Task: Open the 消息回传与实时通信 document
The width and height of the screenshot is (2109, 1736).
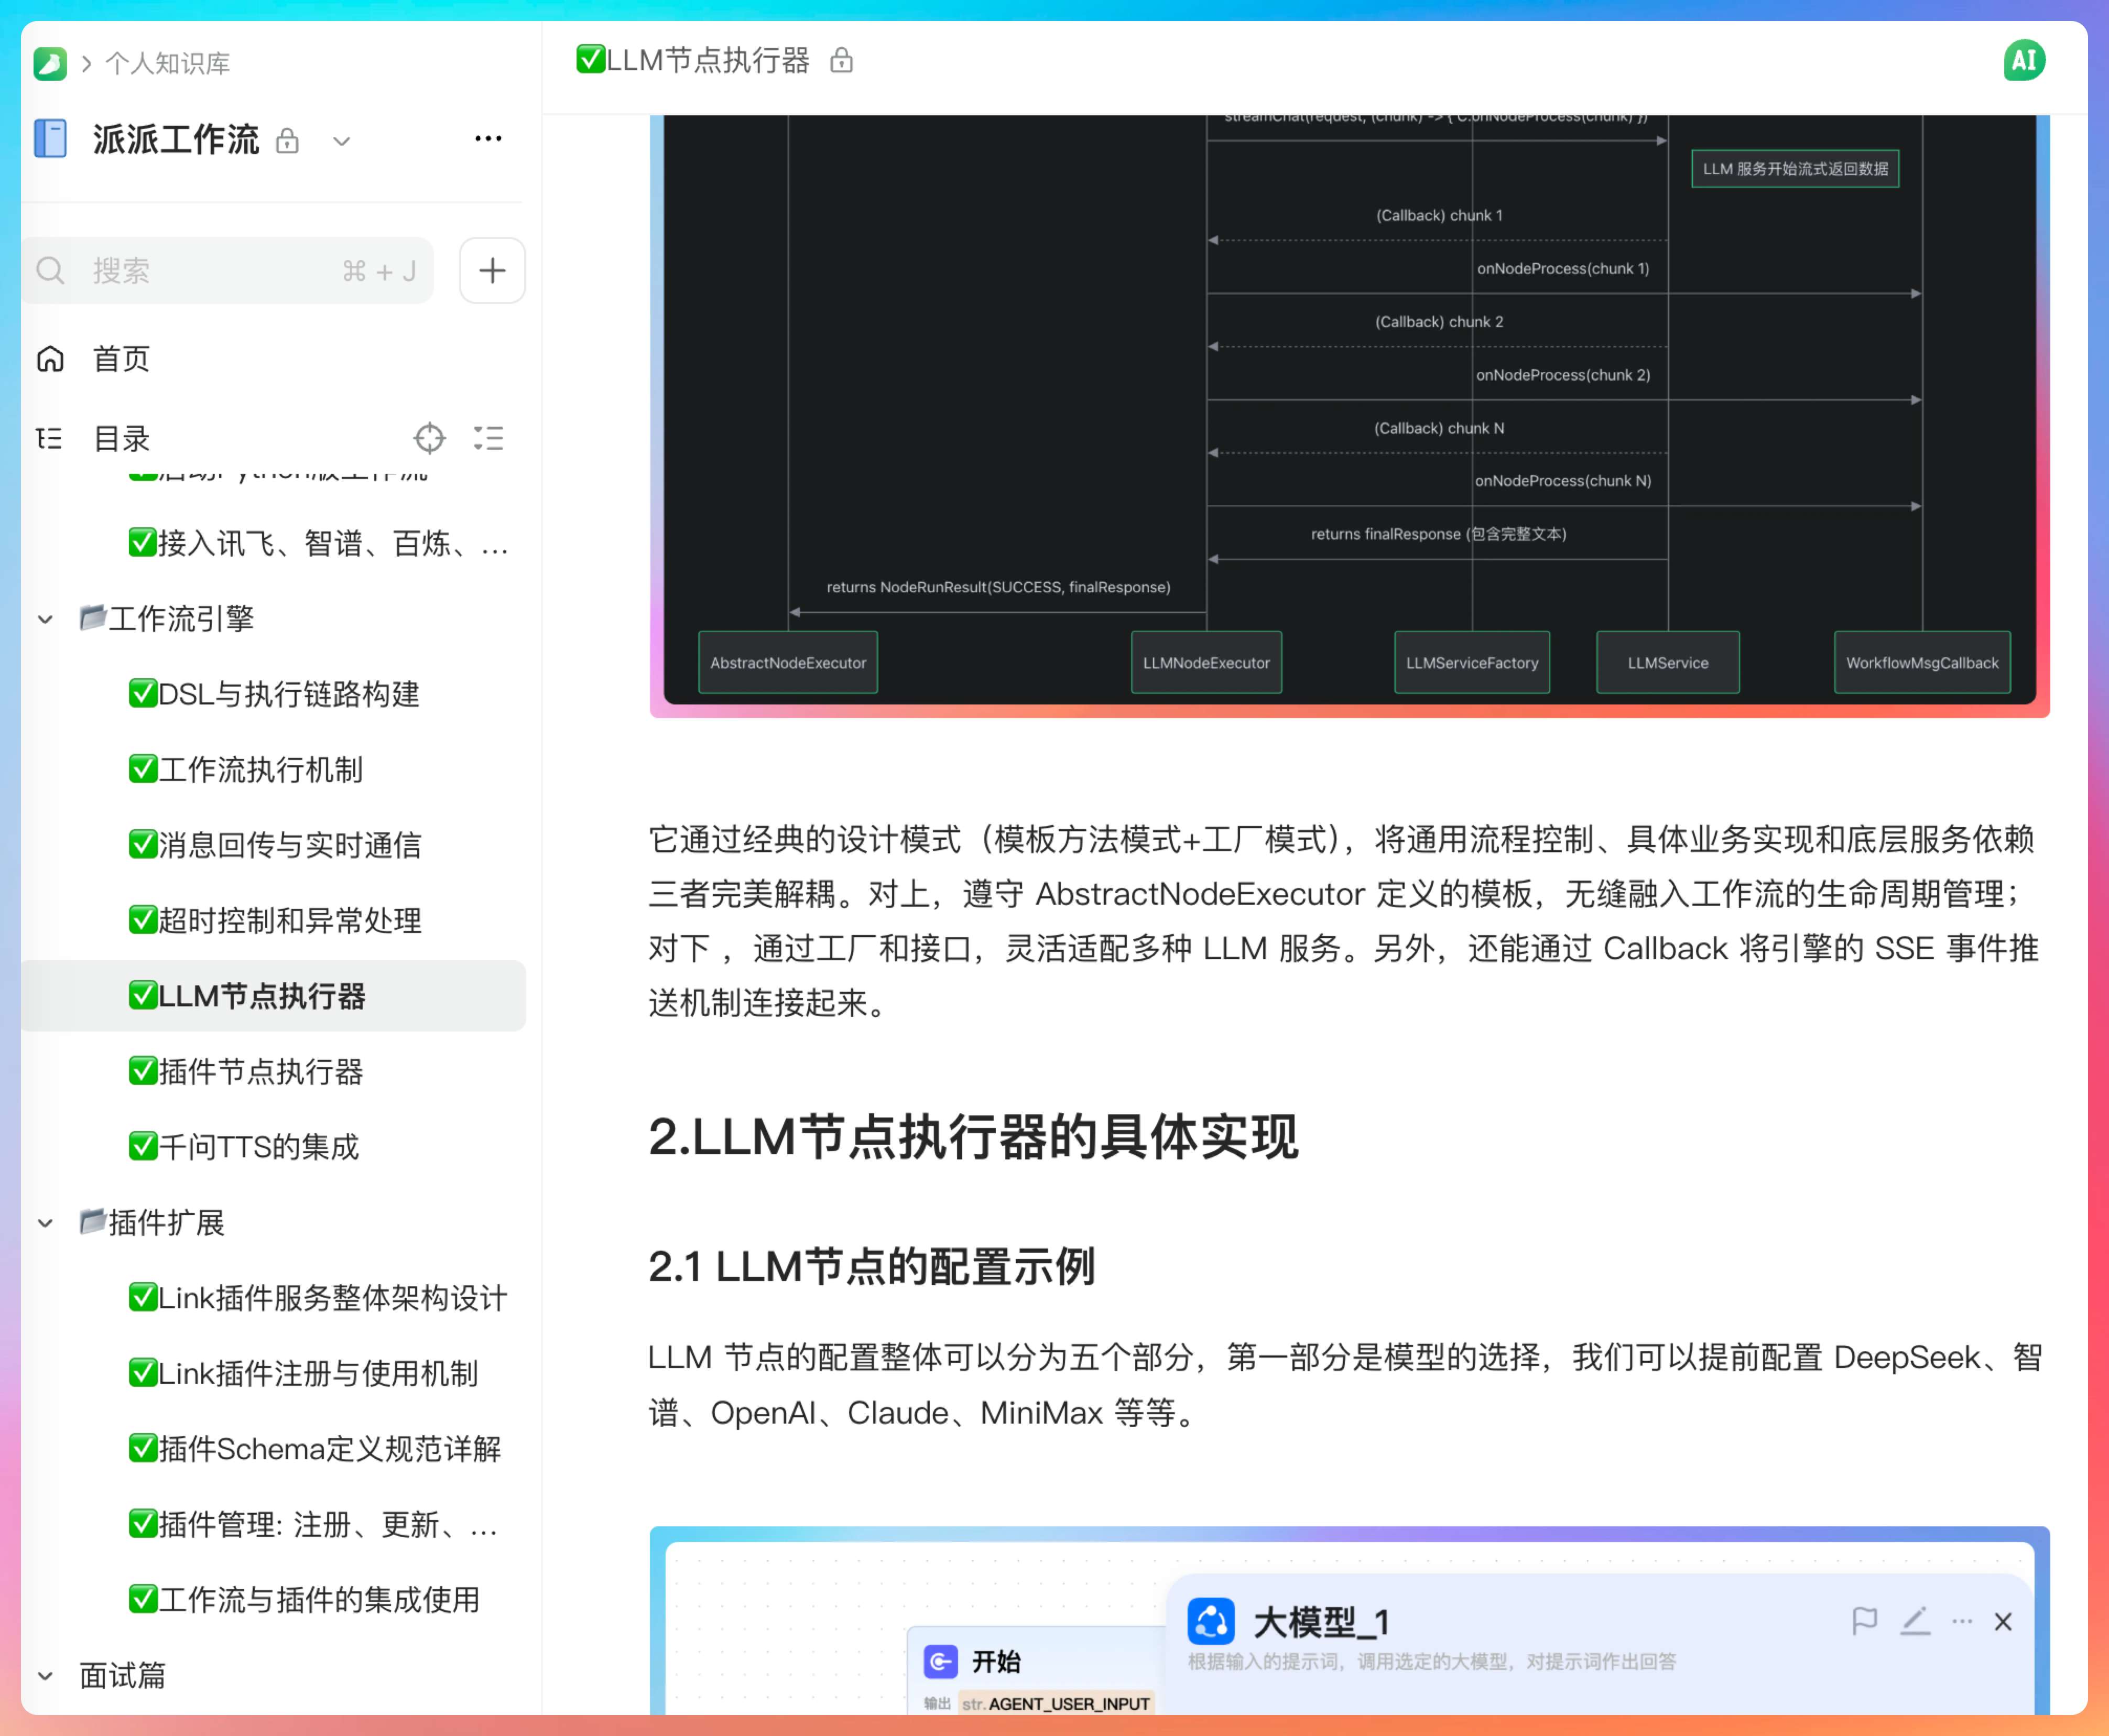Action: [289, 845]
